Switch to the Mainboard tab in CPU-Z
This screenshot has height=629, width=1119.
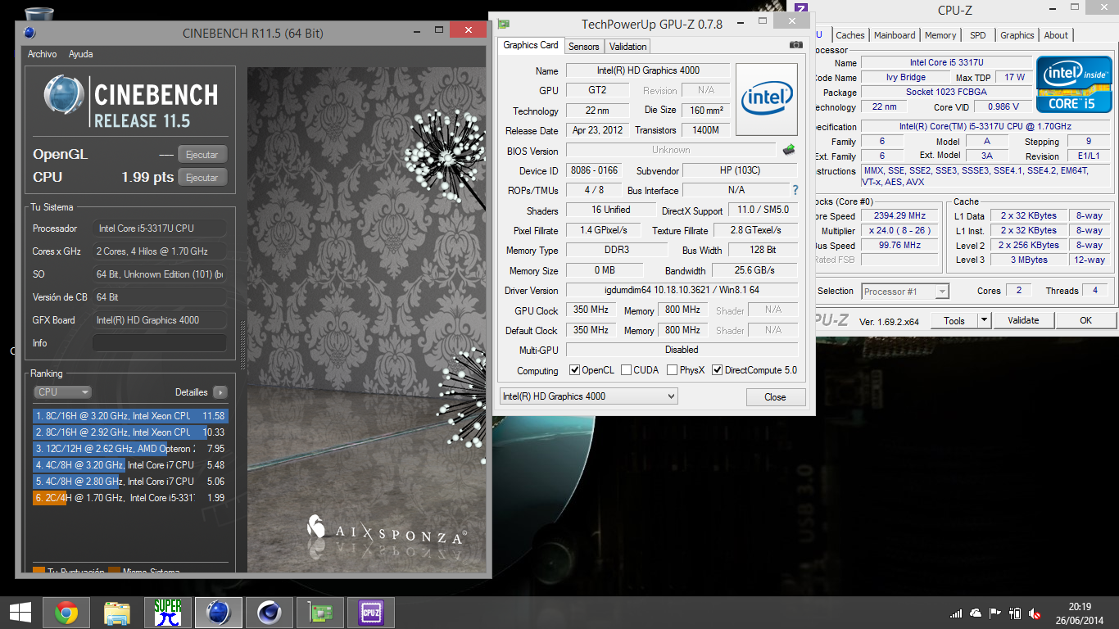tap(895, 35)
